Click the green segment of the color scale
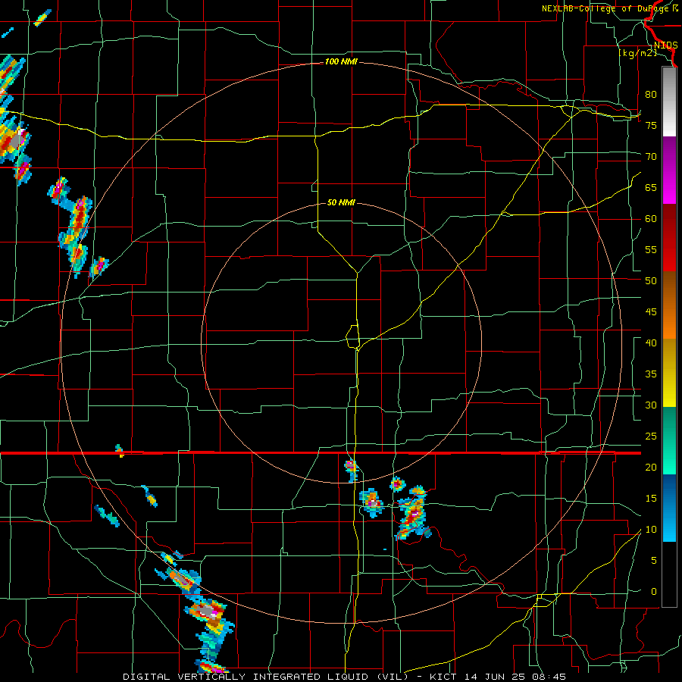Image resolution: width=682 pixels, height=682 pixels. tap(669, 440)
